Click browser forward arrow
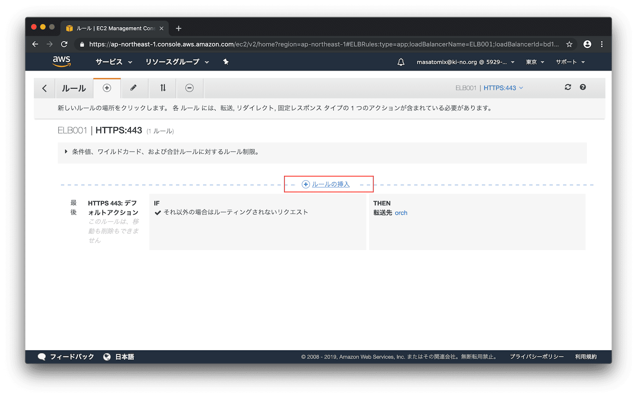 [x=50, y=44]
